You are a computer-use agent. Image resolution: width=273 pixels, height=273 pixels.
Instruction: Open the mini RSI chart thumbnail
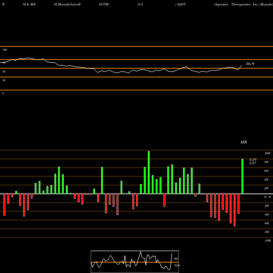[x=135, y=262]
